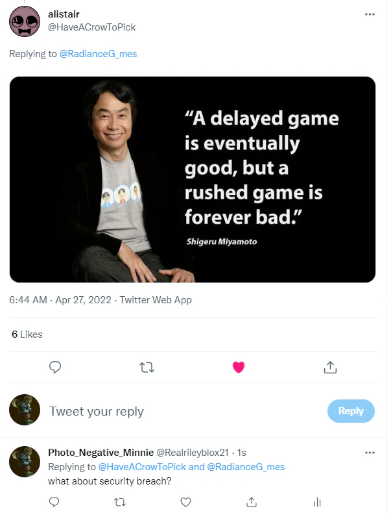Click the reply icon under alistair's tweet

tap(55, 368)
